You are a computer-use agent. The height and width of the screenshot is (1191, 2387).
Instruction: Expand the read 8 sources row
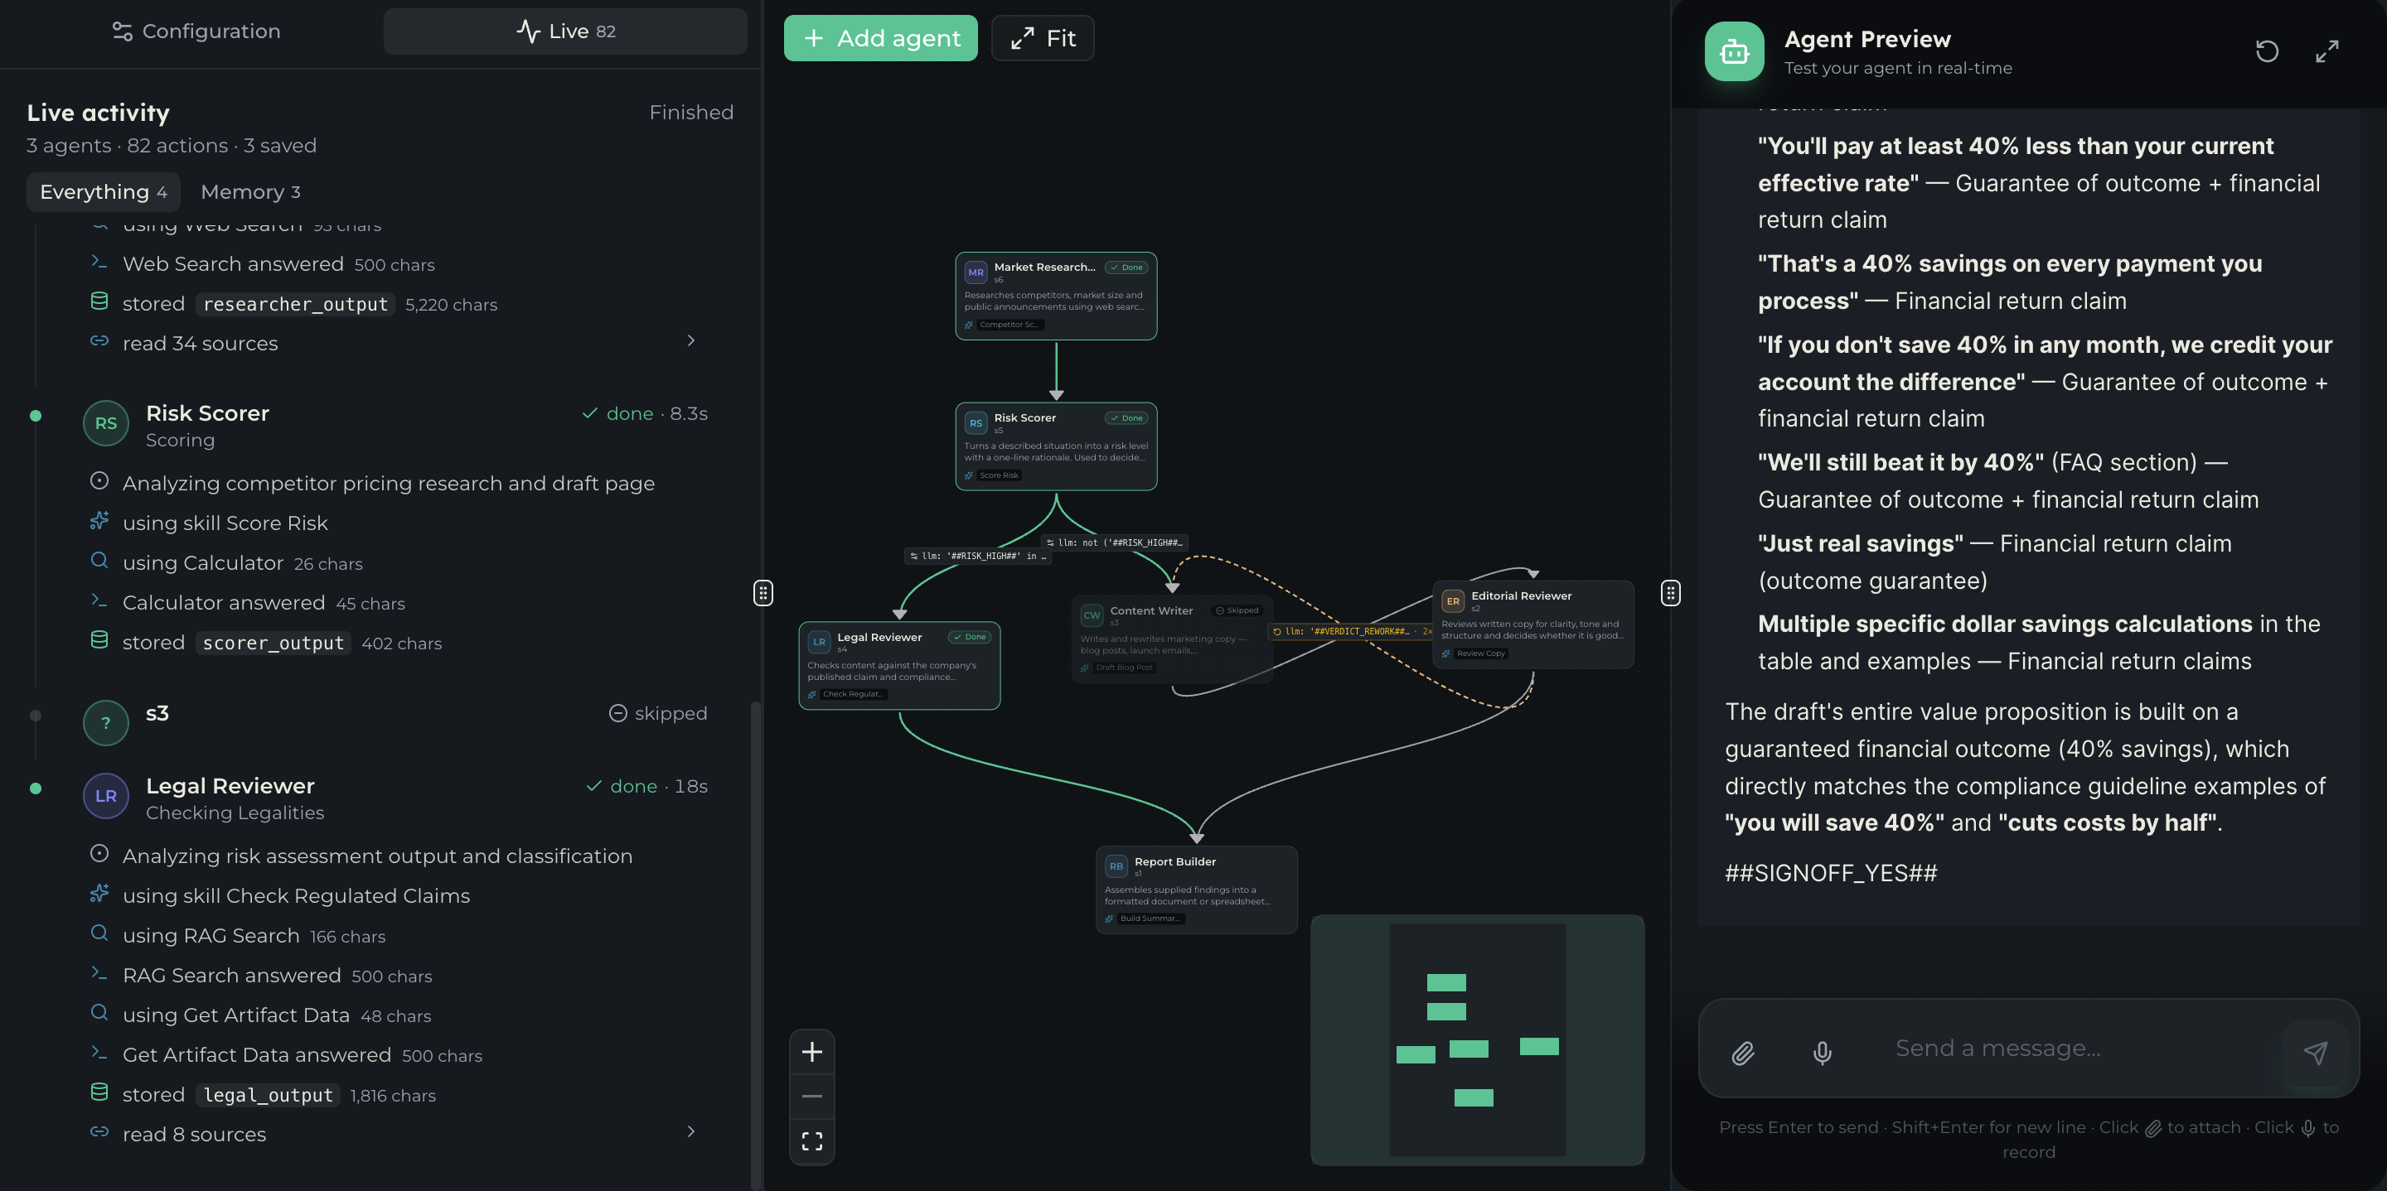click(399, 1135)
